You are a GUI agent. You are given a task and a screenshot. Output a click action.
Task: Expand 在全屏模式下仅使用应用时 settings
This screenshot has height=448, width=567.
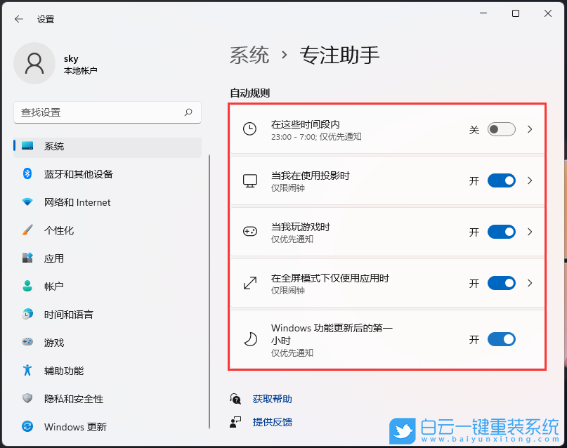tap(529, 283)
